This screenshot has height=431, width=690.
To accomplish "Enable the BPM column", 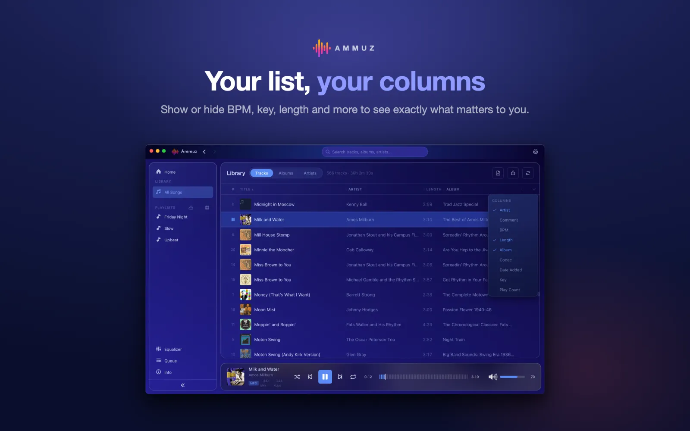I will click(x=513, y=230).
